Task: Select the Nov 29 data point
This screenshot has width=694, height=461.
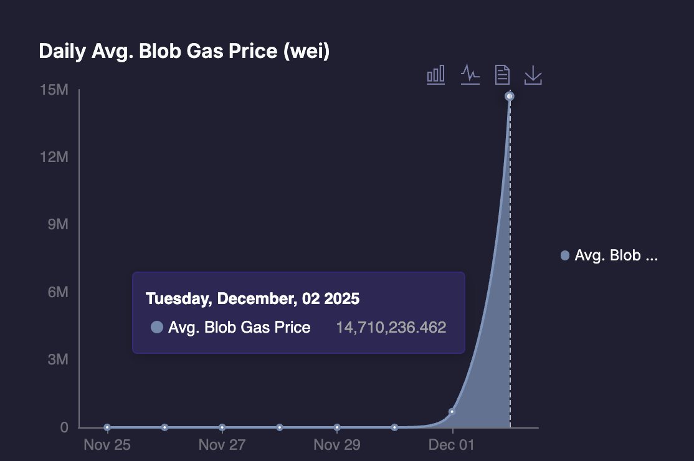Action: click(x=337, y=427)
